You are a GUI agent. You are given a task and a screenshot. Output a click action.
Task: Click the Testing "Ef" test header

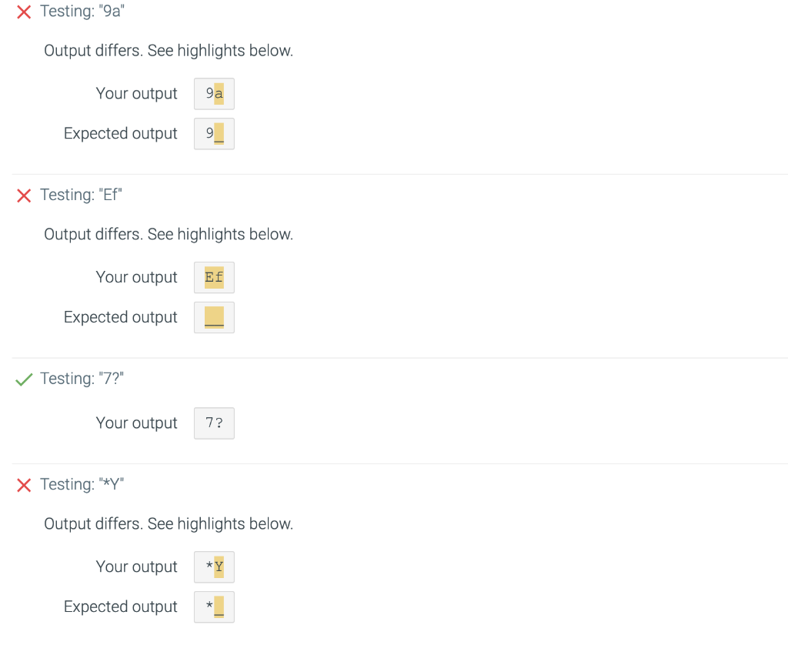click(x=81, y=195)
